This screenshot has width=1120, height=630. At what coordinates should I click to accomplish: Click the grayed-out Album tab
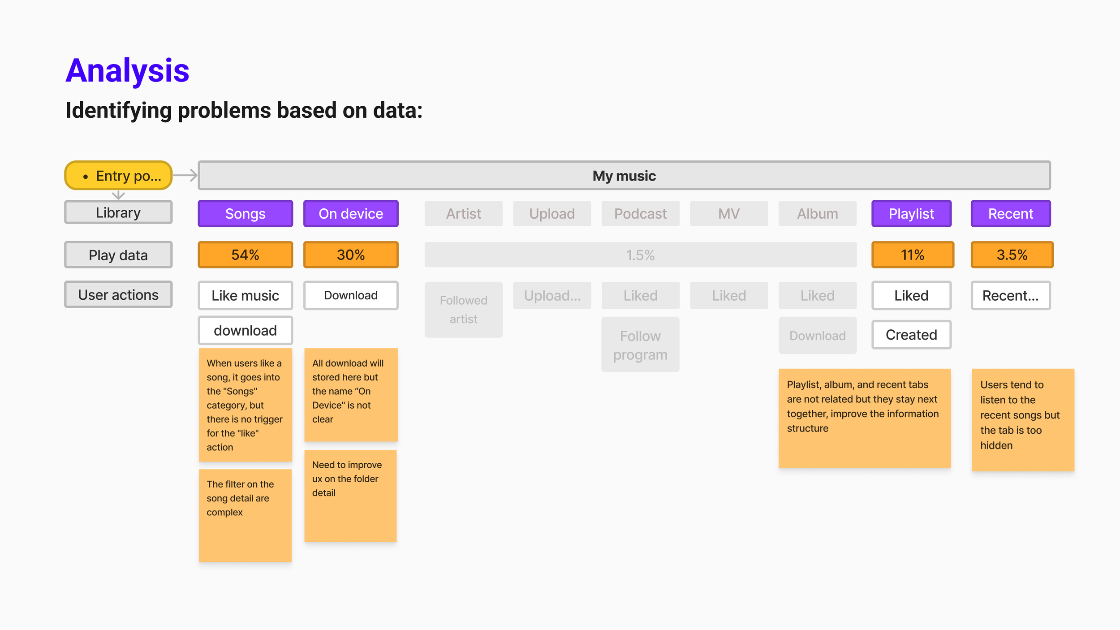[817, 214]
